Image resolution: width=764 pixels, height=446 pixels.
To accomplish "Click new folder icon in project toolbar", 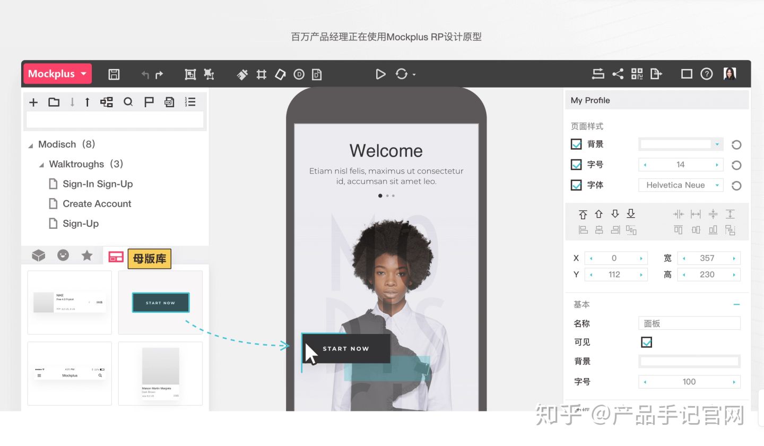I will (x=54, y=102).
